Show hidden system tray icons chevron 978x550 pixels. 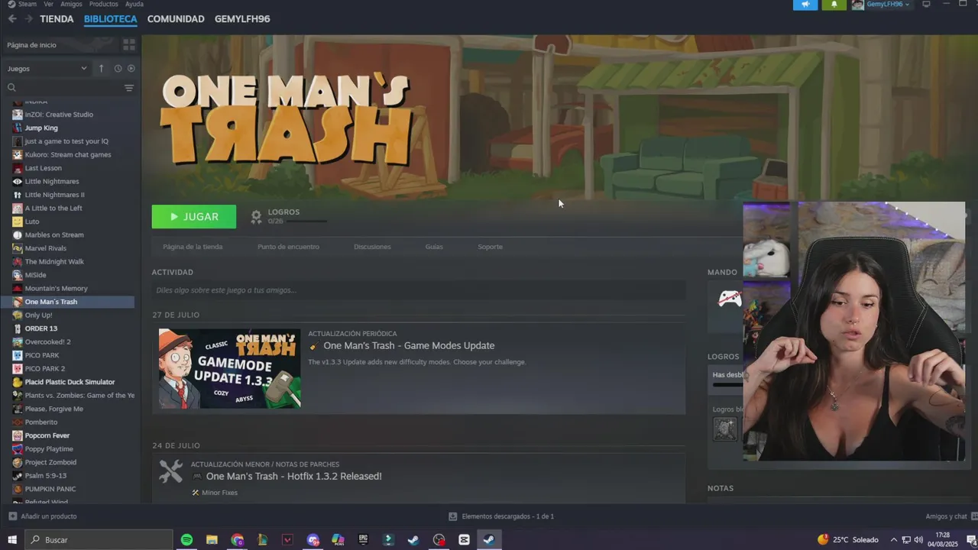point(893,540)
